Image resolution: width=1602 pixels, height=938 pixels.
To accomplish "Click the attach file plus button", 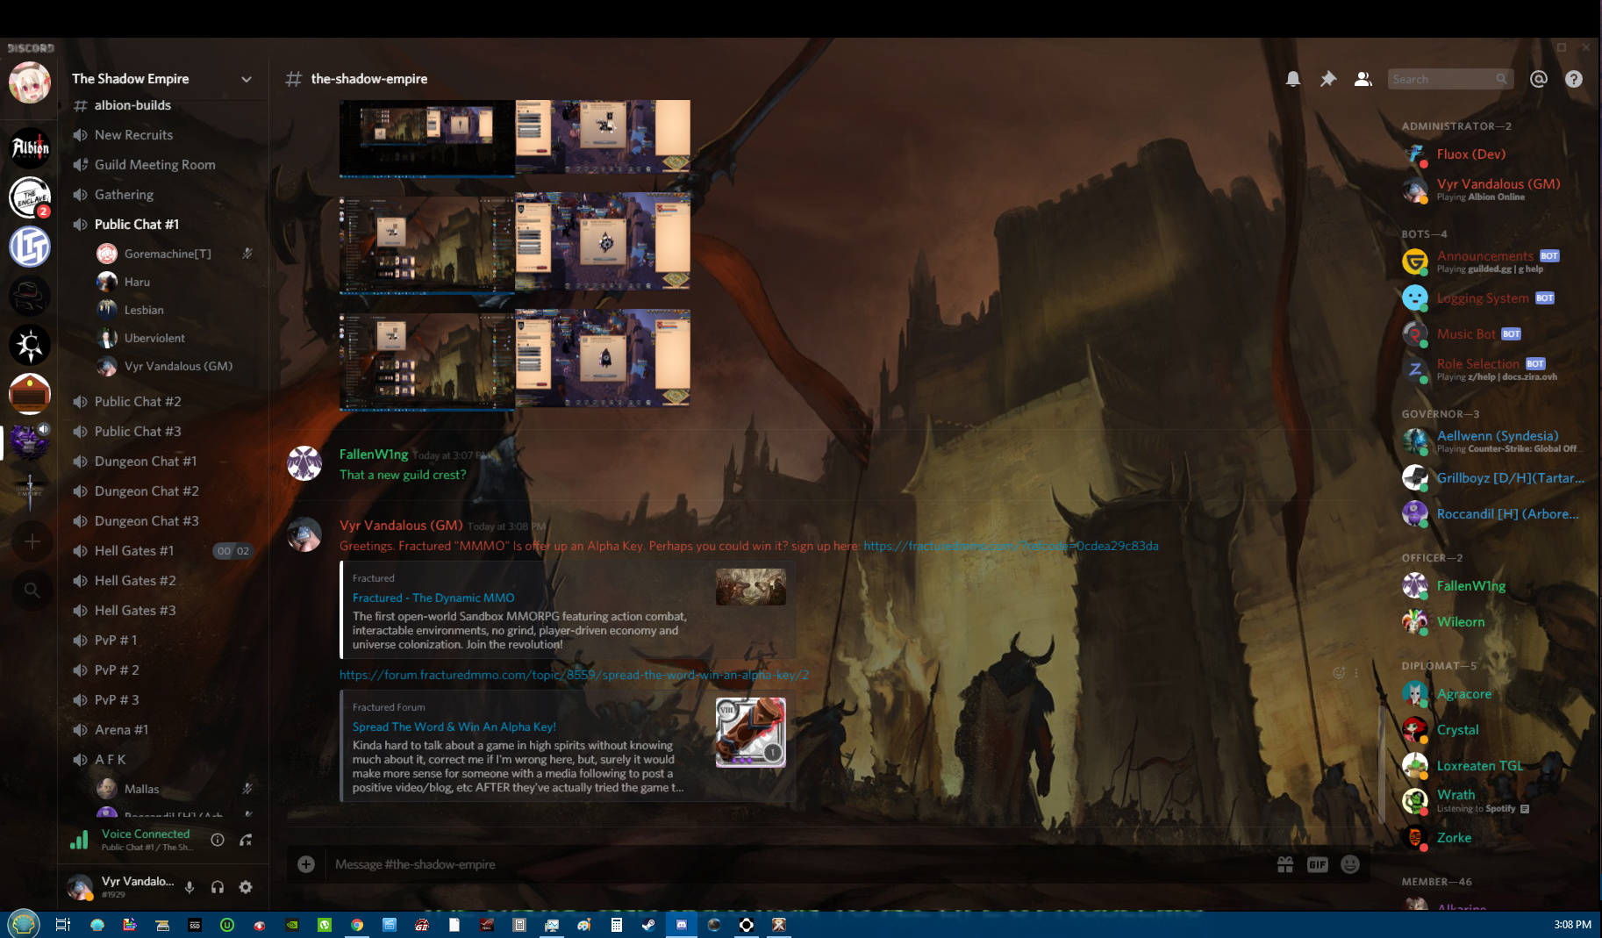I will click(306, 864).
